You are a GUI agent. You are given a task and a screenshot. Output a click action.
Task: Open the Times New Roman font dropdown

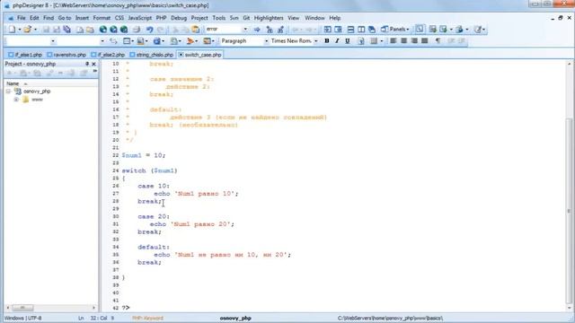[315, 41]
